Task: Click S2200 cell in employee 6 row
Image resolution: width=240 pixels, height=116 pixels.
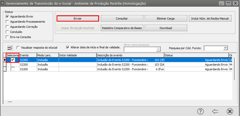Action: click(x=28, y=69)
